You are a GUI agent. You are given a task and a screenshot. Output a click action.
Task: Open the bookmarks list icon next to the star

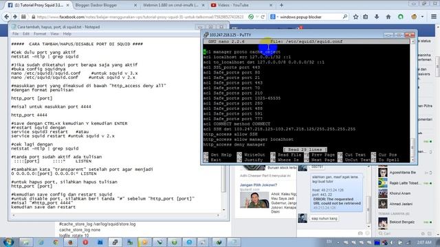[365, 16]
